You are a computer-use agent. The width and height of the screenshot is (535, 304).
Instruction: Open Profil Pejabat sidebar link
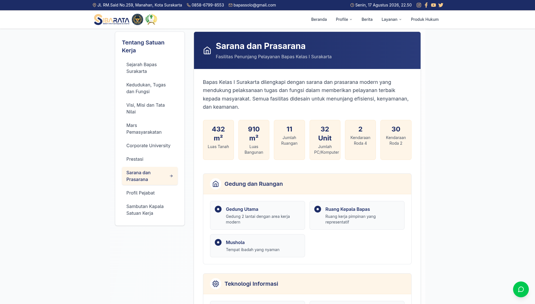[x=150, y=193]
